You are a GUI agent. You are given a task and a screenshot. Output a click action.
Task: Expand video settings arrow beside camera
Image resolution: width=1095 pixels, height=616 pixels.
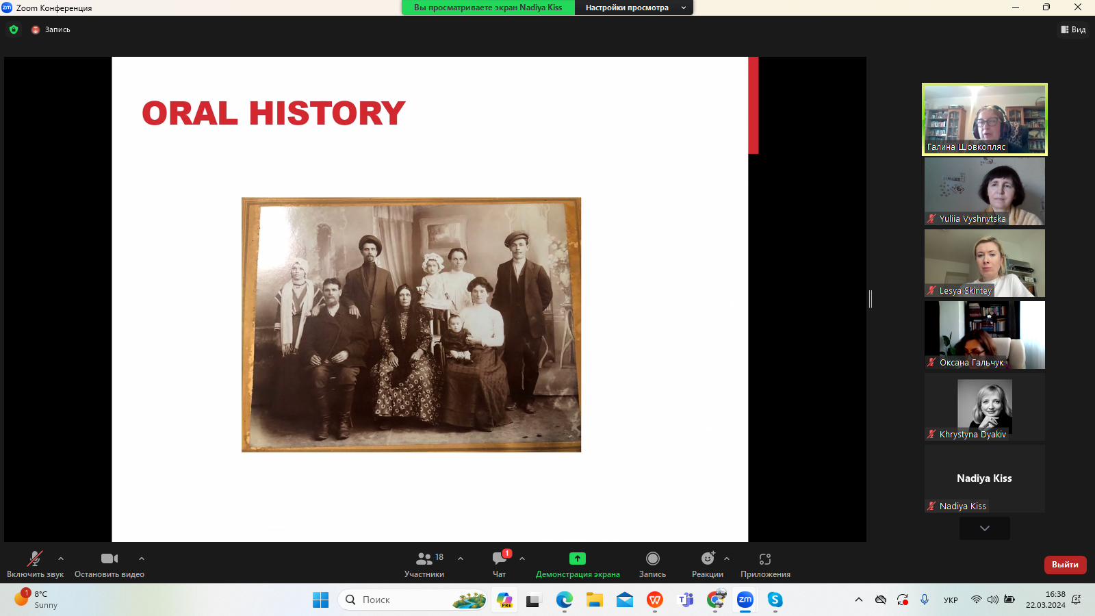click(x=142, y=559)
